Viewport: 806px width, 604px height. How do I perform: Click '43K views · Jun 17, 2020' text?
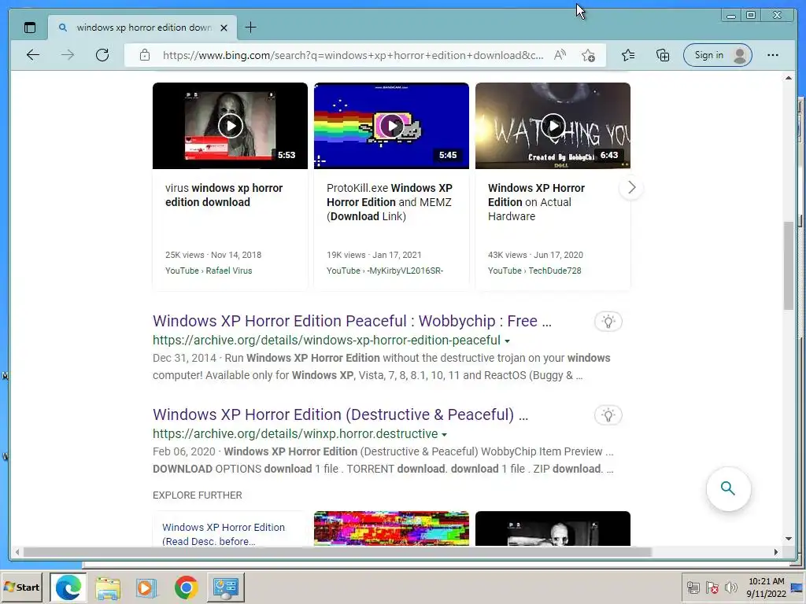coord(535,256)
